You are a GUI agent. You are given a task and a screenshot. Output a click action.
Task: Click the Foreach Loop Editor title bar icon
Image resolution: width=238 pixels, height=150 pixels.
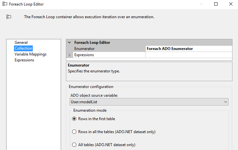5,4
